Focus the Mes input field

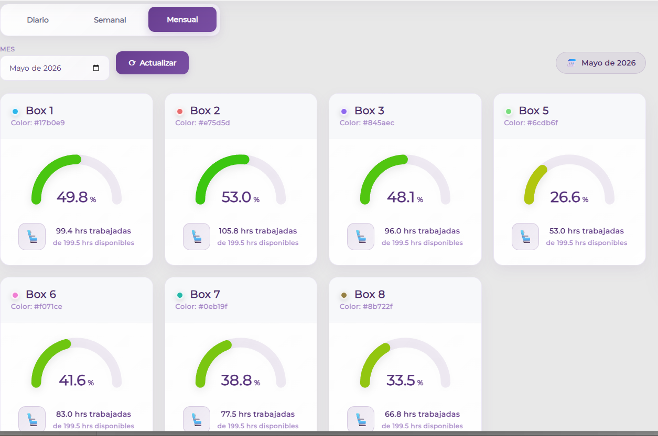click(x=55, y=68)
